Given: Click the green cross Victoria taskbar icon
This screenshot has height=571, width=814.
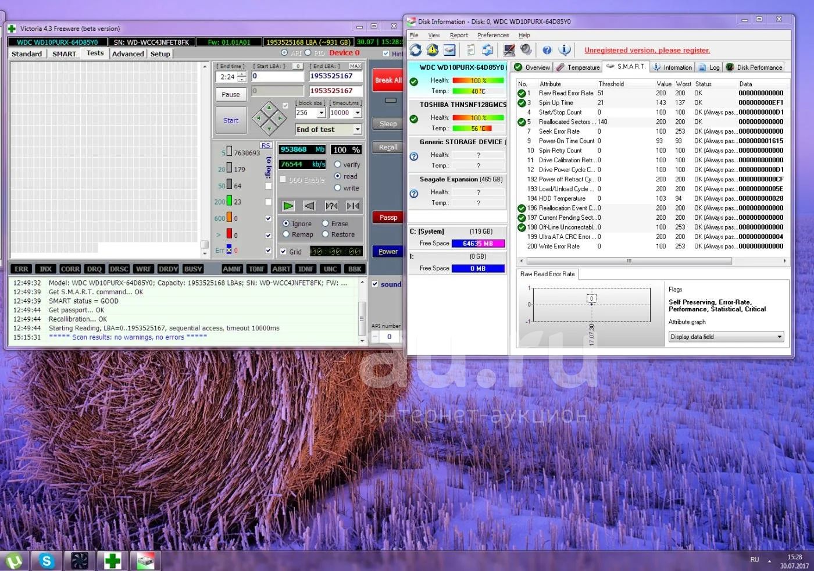Looking at the screenshot, I should click(x=112, y=561).
